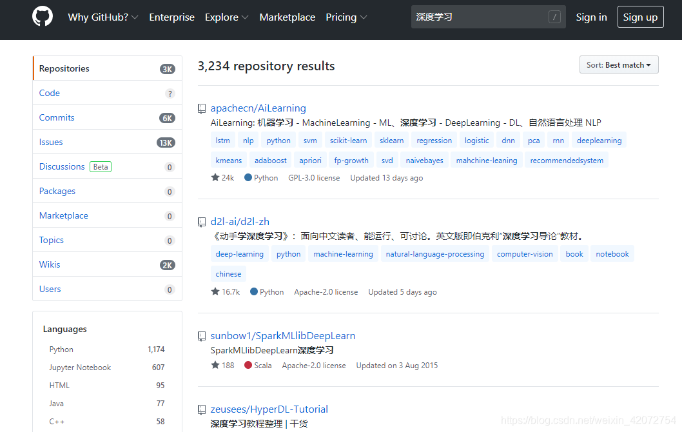Filter results by C++ language
682x432 pixels.
pyautogui.click(x=107, y=421)
